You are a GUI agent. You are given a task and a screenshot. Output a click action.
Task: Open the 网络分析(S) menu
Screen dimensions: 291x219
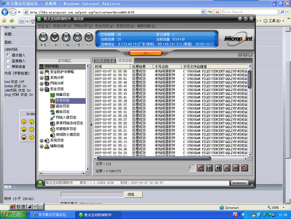(83, 26)
